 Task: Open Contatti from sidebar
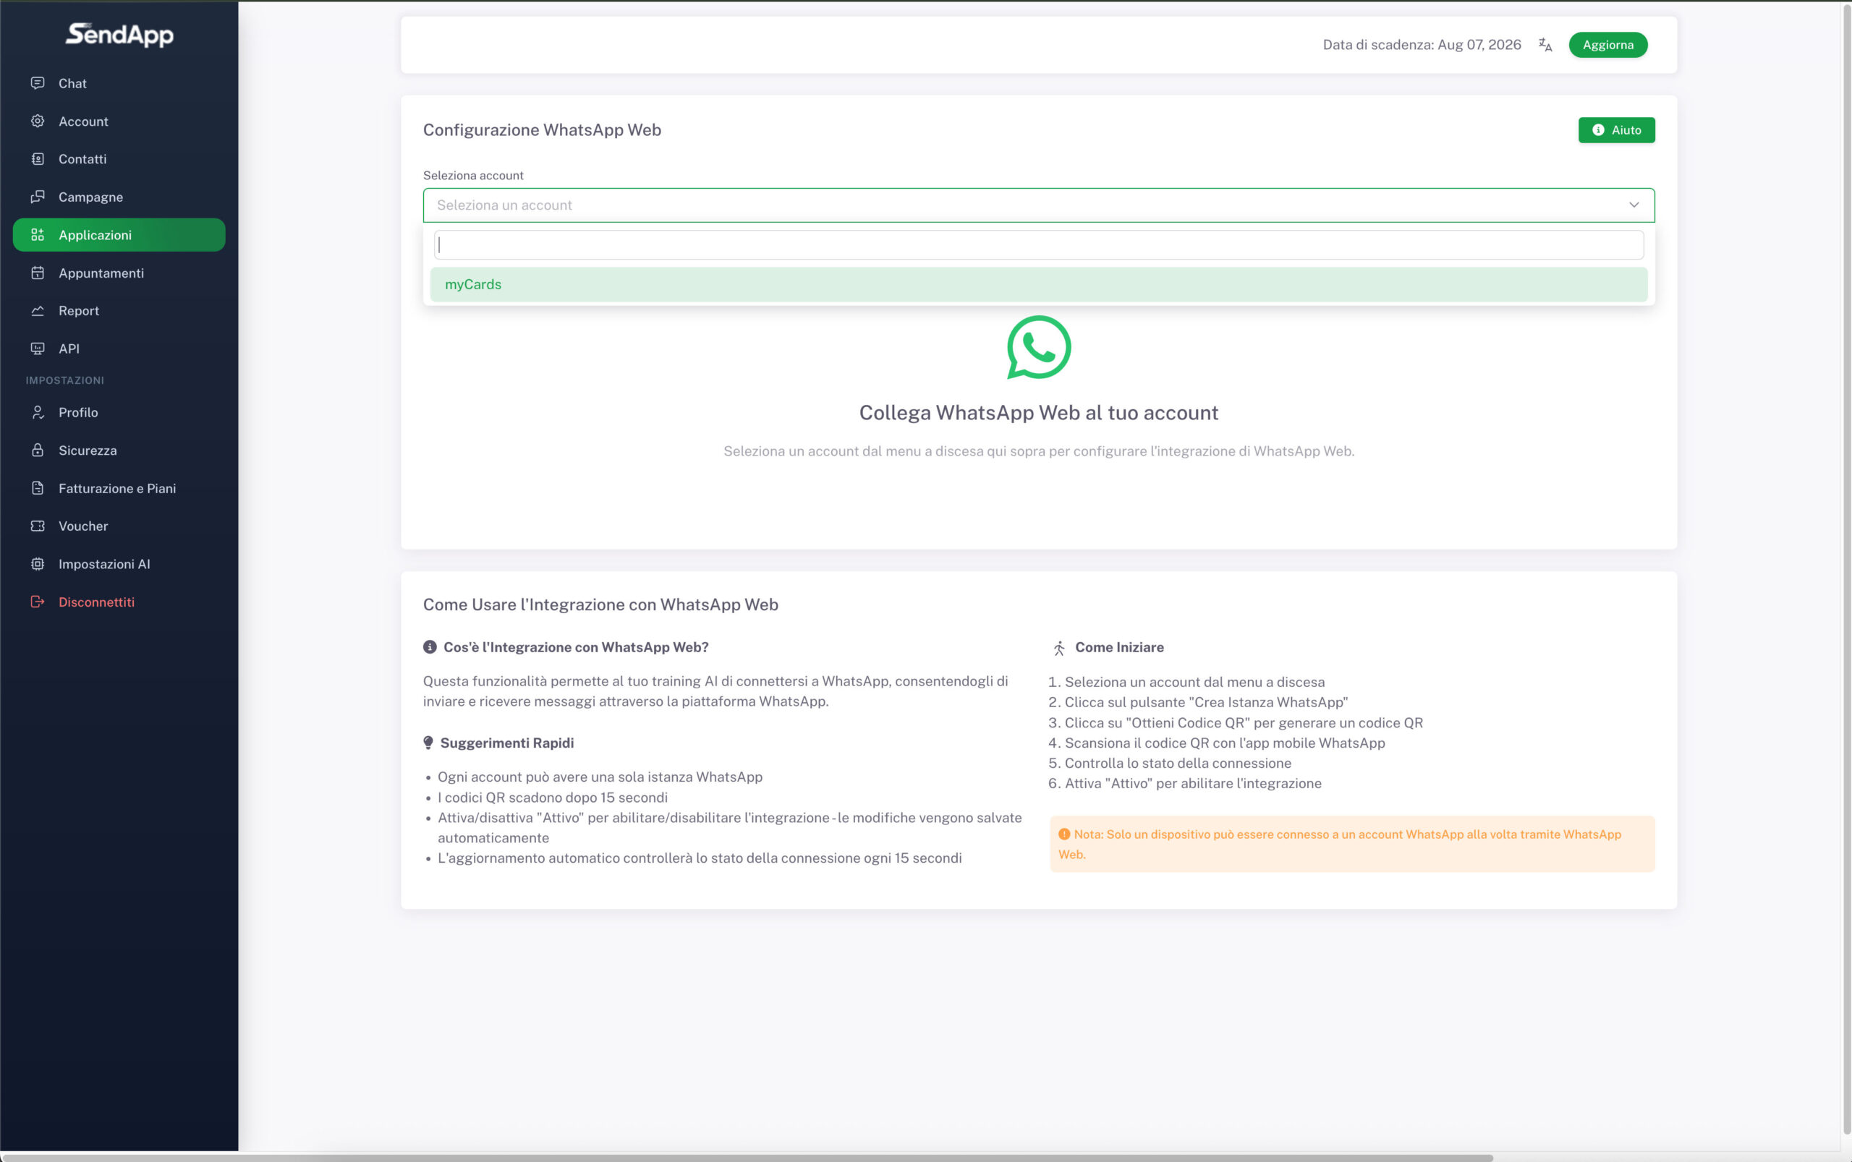tap(119, 159)
